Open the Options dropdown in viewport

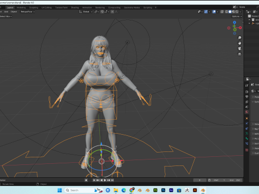click(236, 16)
